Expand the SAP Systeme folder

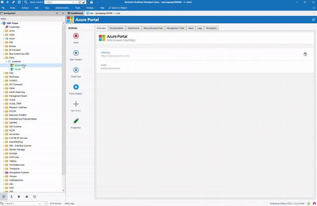tap(4, 127)
